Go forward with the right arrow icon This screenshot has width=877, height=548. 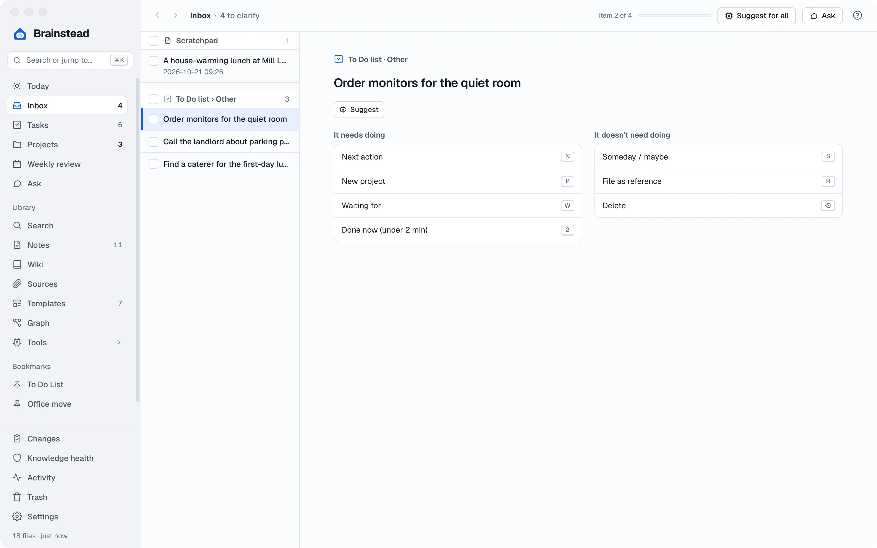point(175,16)
